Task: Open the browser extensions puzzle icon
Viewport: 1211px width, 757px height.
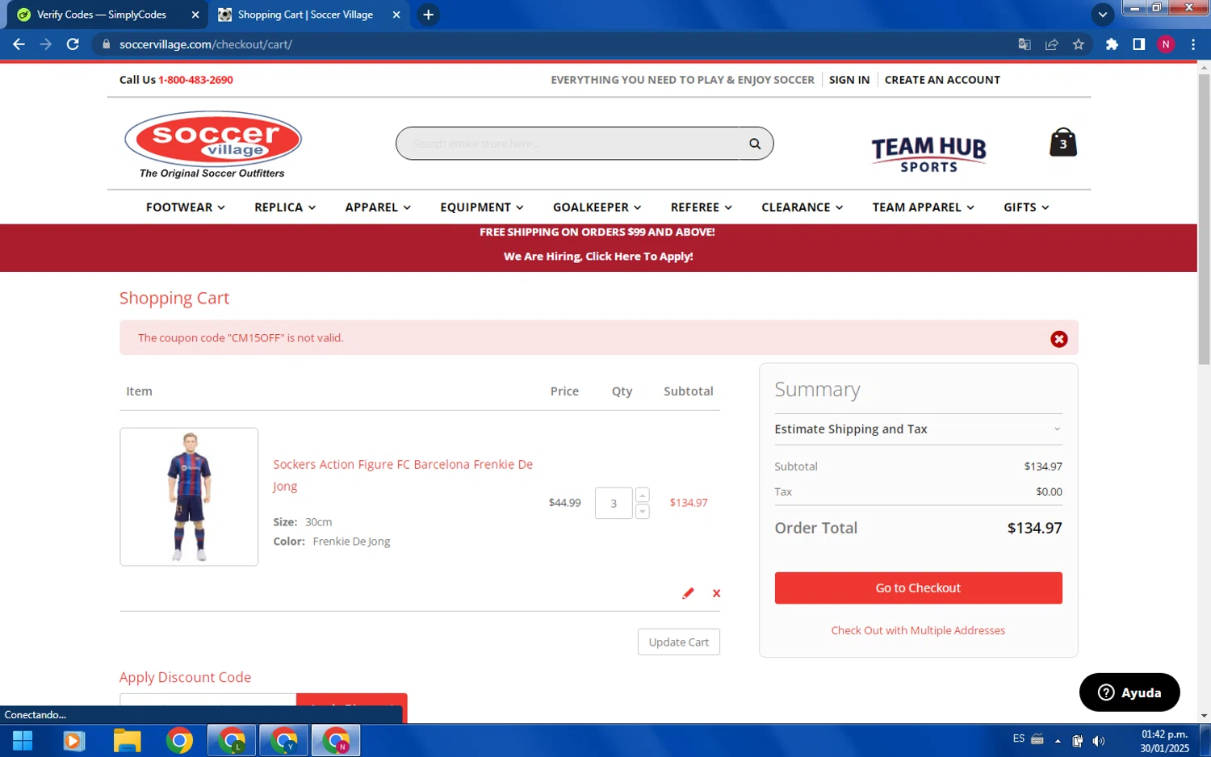Action: click(x=1112, y=44)
